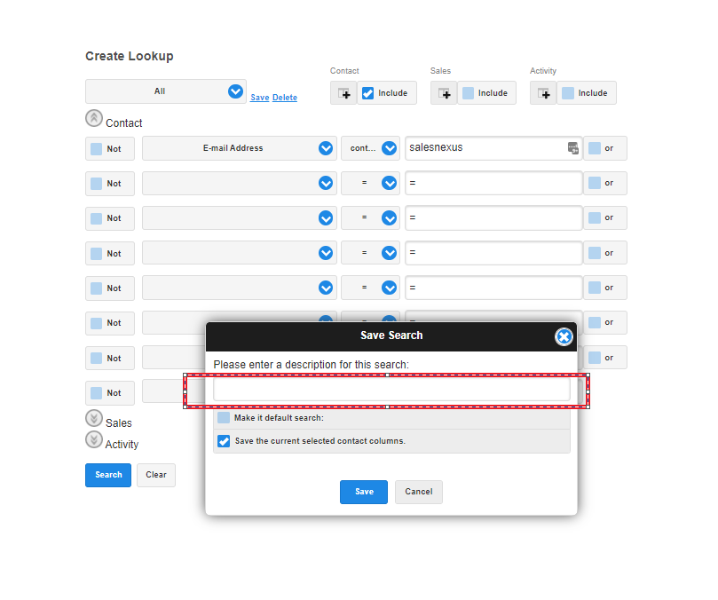Close the Save Search dialog

[x=564, y=336]
